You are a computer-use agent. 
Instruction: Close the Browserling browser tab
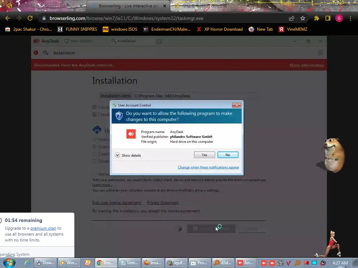click(165, 6)
